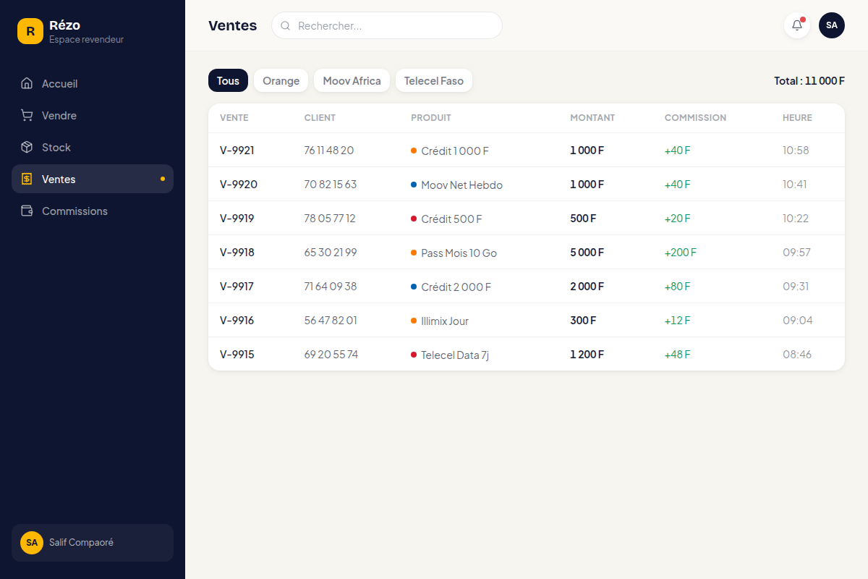868x579 pixels.
Task: Click the Commissions wallet icon
Action: tap(27, 211)
